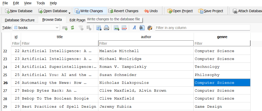Click Write Changes in the toolbar
Screen dimensions: 262x111
click(x=89, y=11)
